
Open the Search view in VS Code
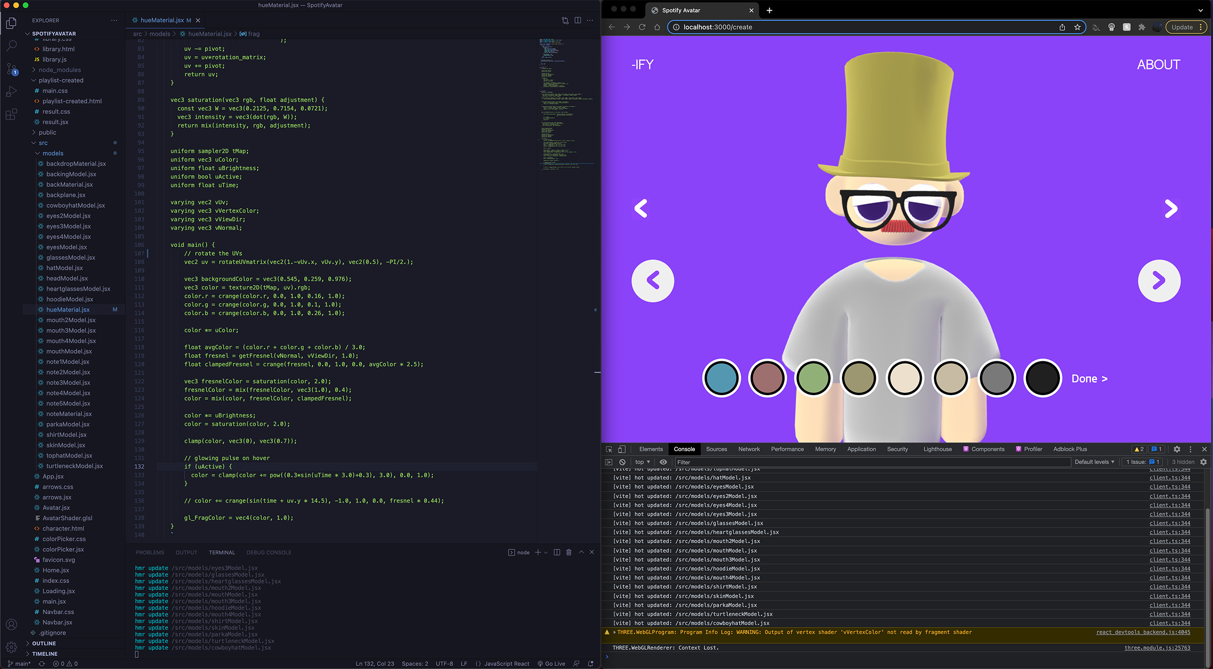(x=11, y=46)
